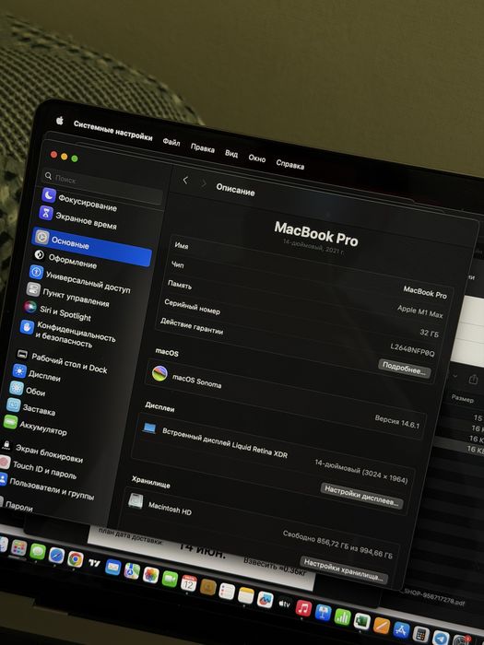Open the App Store from the Dock

pos(401,629)
